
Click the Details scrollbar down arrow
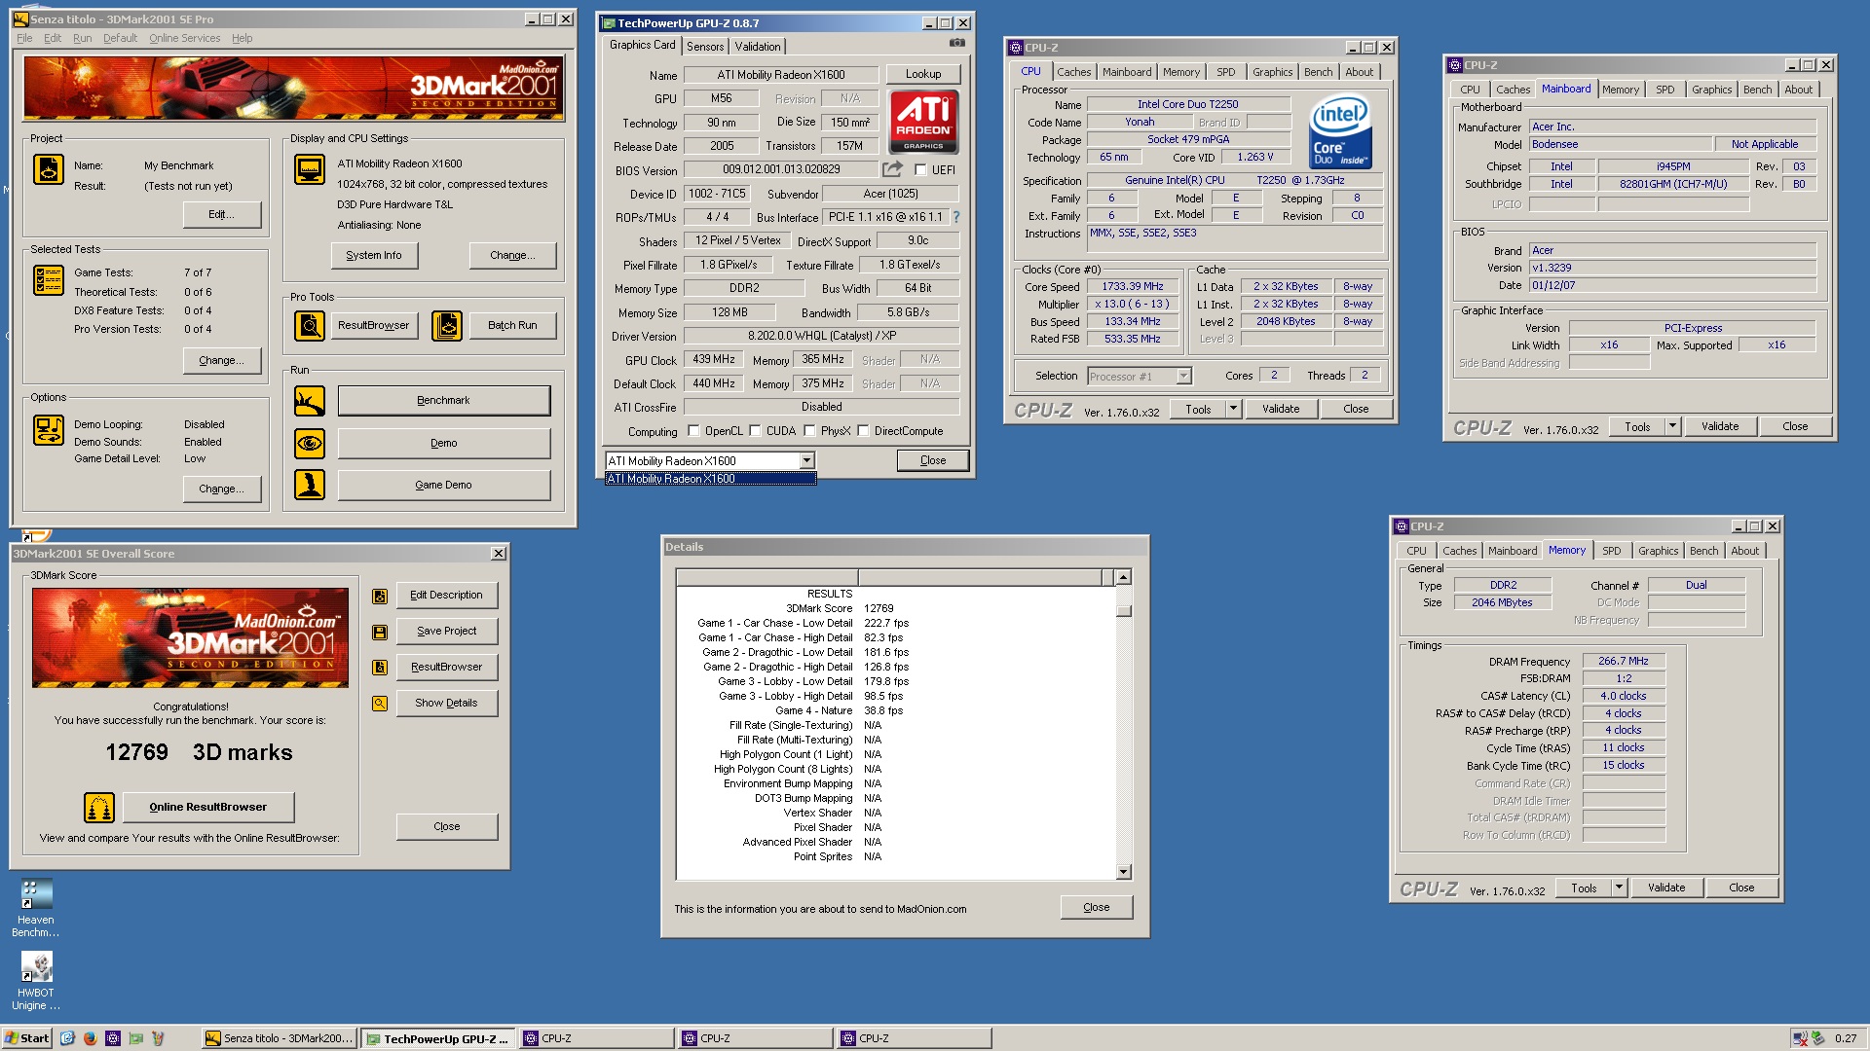pyautogui.click(x=1123, y=872)
